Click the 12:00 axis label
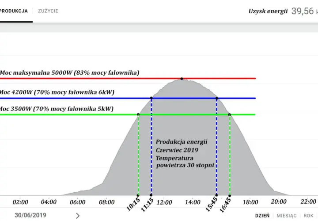The image size is (318, 221). [164, 202]
